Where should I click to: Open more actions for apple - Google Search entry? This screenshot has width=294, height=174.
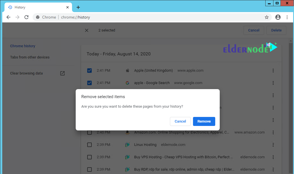(x=273, y=83)
